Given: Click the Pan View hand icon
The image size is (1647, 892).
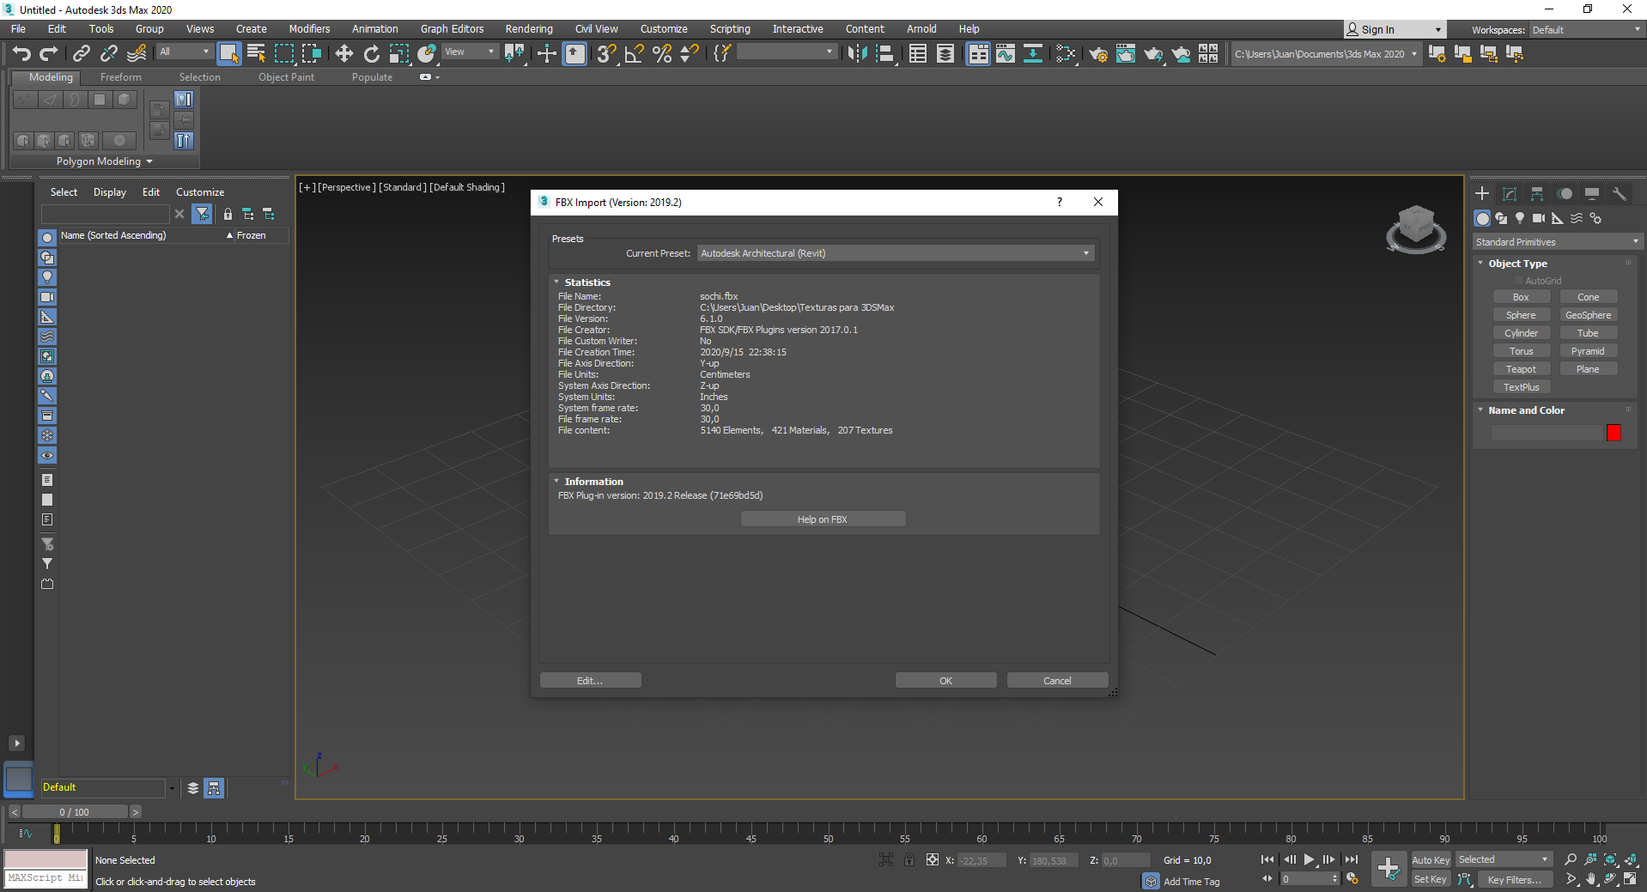Looking at the screenshot, I should coord(1590,879).
